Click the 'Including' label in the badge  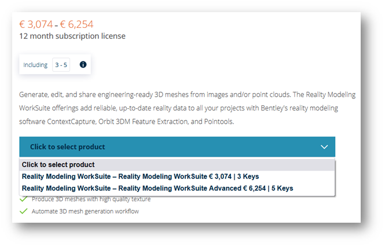(35, 65)
